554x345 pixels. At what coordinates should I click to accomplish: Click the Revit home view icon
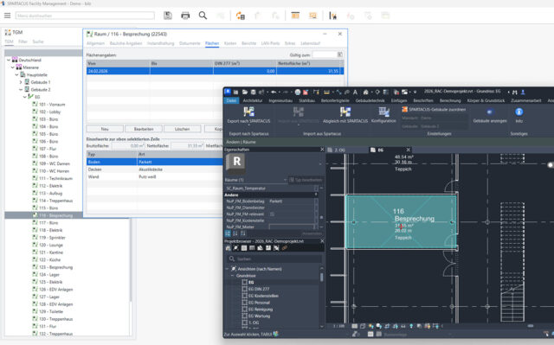[365, 92]
